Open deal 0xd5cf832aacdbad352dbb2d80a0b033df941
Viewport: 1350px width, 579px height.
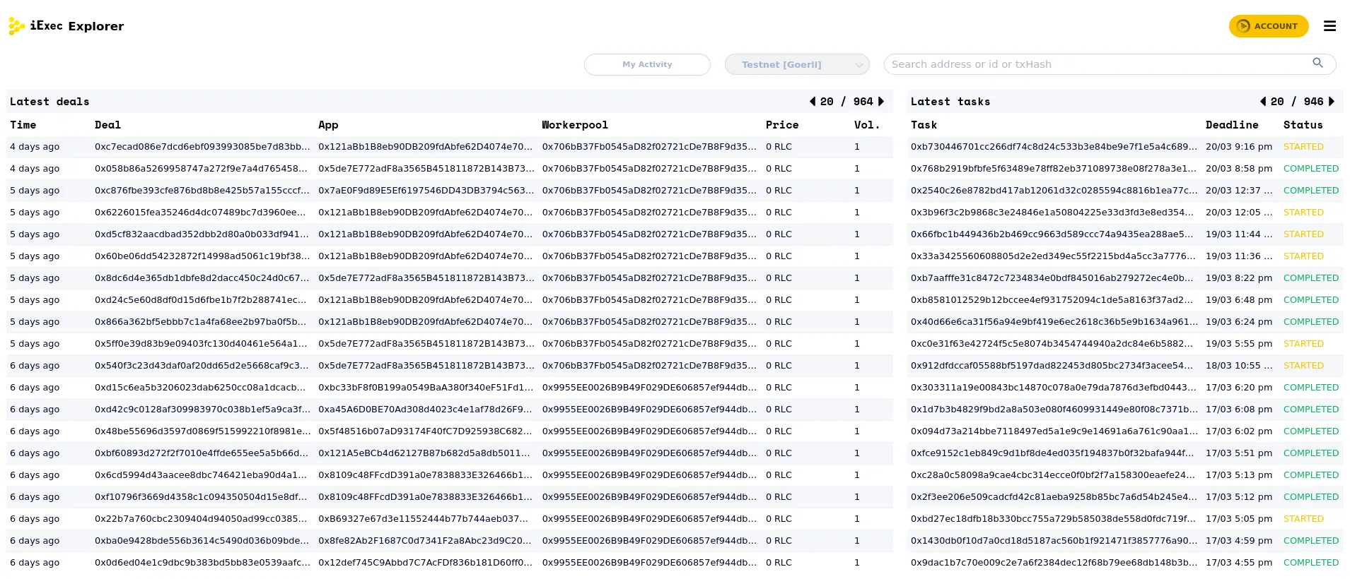point(202,234)
